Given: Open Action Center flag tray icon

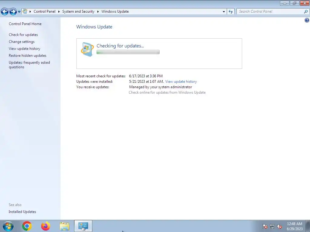Looking at the screenshot, I should click(265, 226).
